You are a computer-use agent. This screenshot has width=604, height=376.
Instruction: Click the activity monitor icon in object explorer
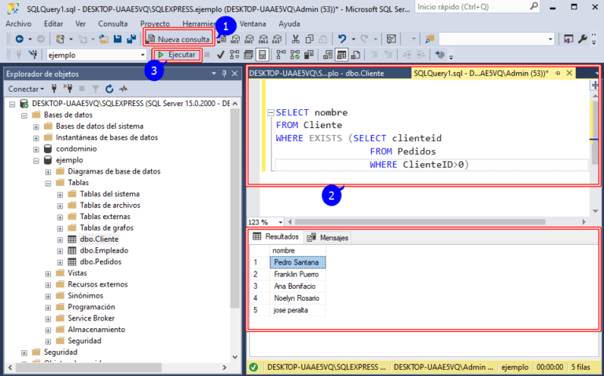click(124, 89)
